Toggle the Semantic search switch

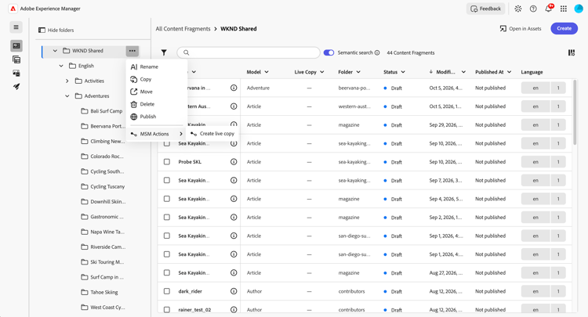click(328, 52)
